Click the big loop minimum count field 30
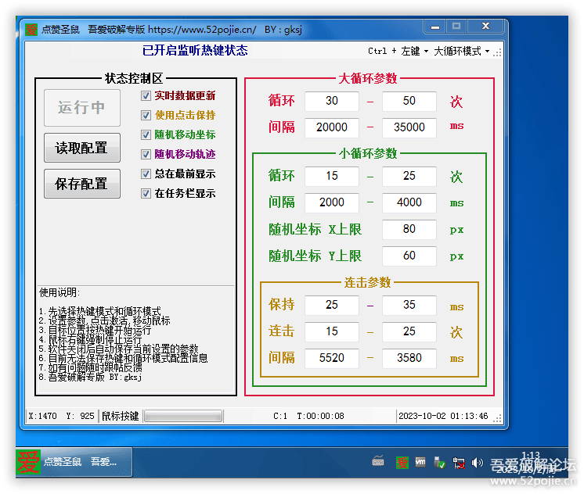The width and height of the screenshot is (584, 494). click(x=332, y=101)
